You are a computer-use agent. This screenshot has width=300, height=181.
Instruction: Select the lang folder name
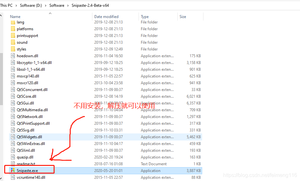click(20, 22)
